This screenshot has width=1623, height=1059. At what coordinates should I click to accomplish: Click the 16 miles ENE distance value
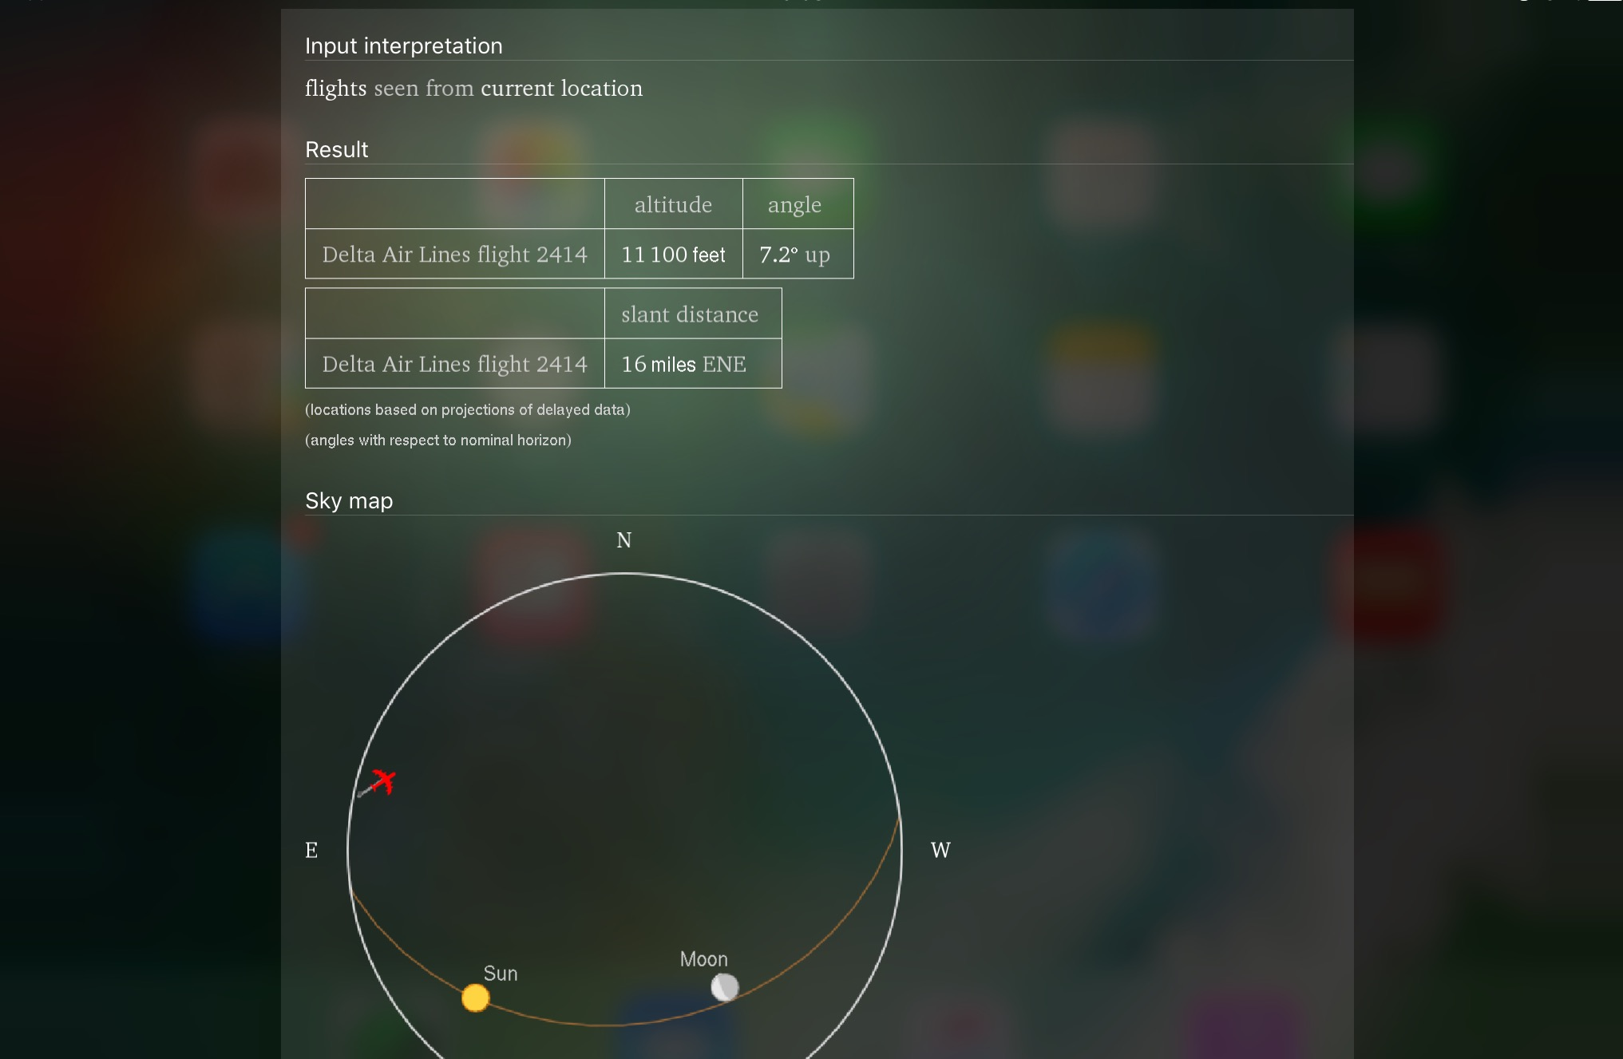pyautogui.click(x=683, y=364)
